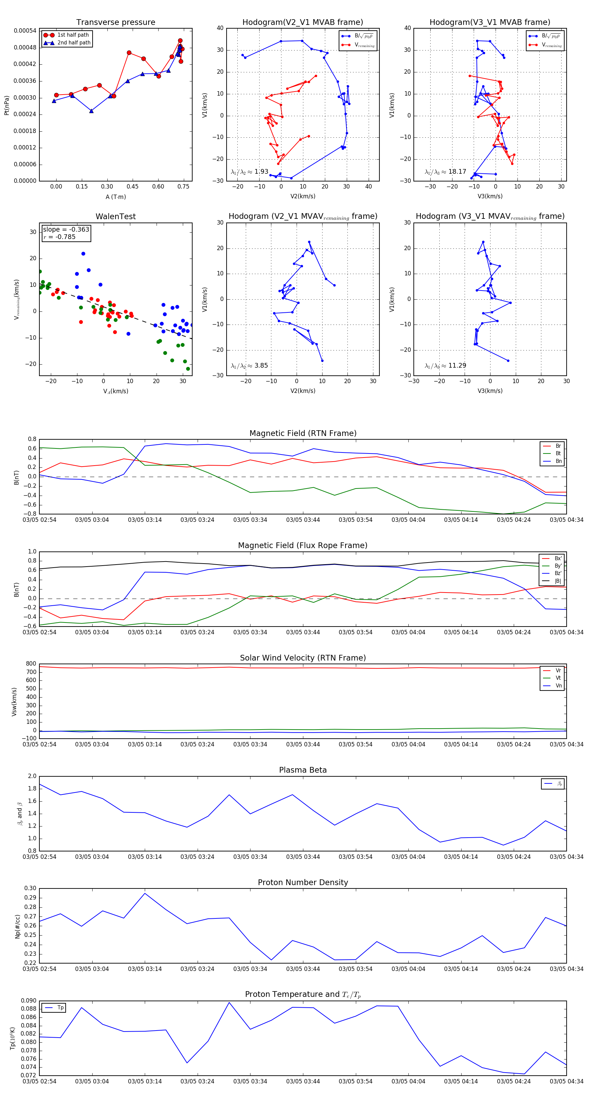Click the "V_remaining(km/s)" y-axis label of WalenTest
Image resolution: width=606 pixels, height=1111 pixels.
pyautogui.click(x=16, y=299)
